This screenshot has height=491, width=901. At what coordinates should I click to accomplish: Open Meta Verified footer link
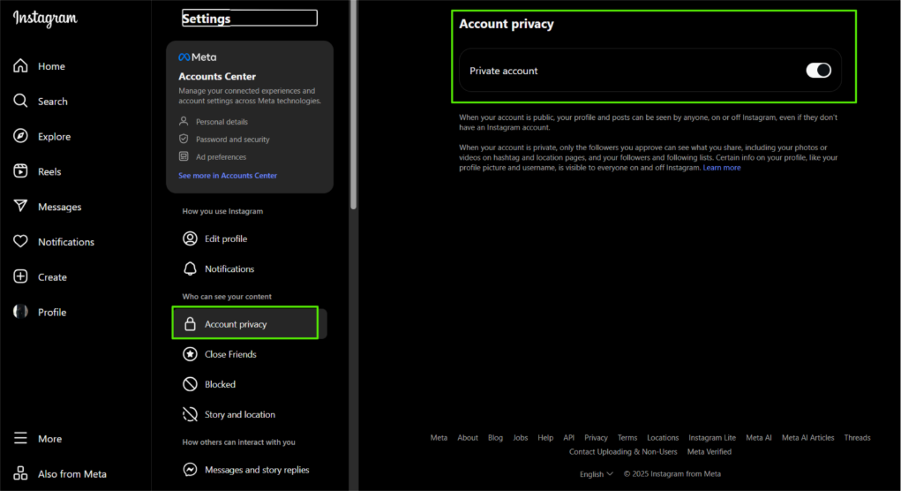pos(709,452)
